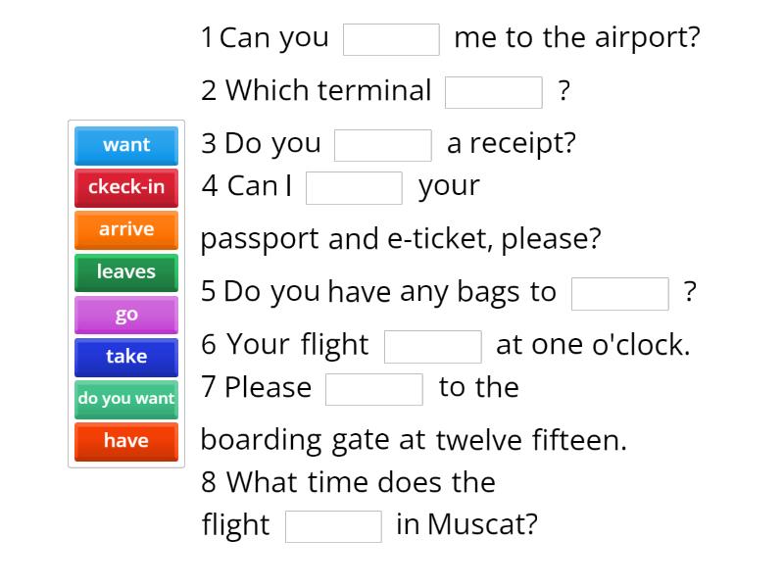Select blank after 'Your flight'
Screen dimensions: 784x588
coord(433,347)
